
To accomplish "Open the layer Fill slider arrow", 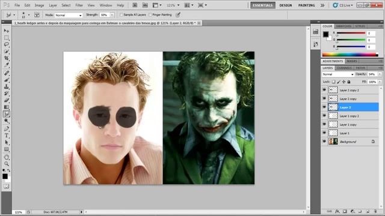I will (380, 82).
